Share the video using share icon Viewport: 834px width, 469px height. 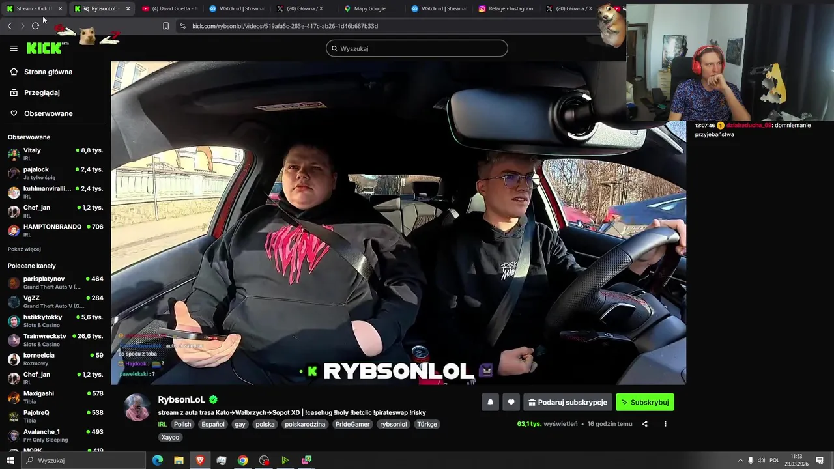644,424
